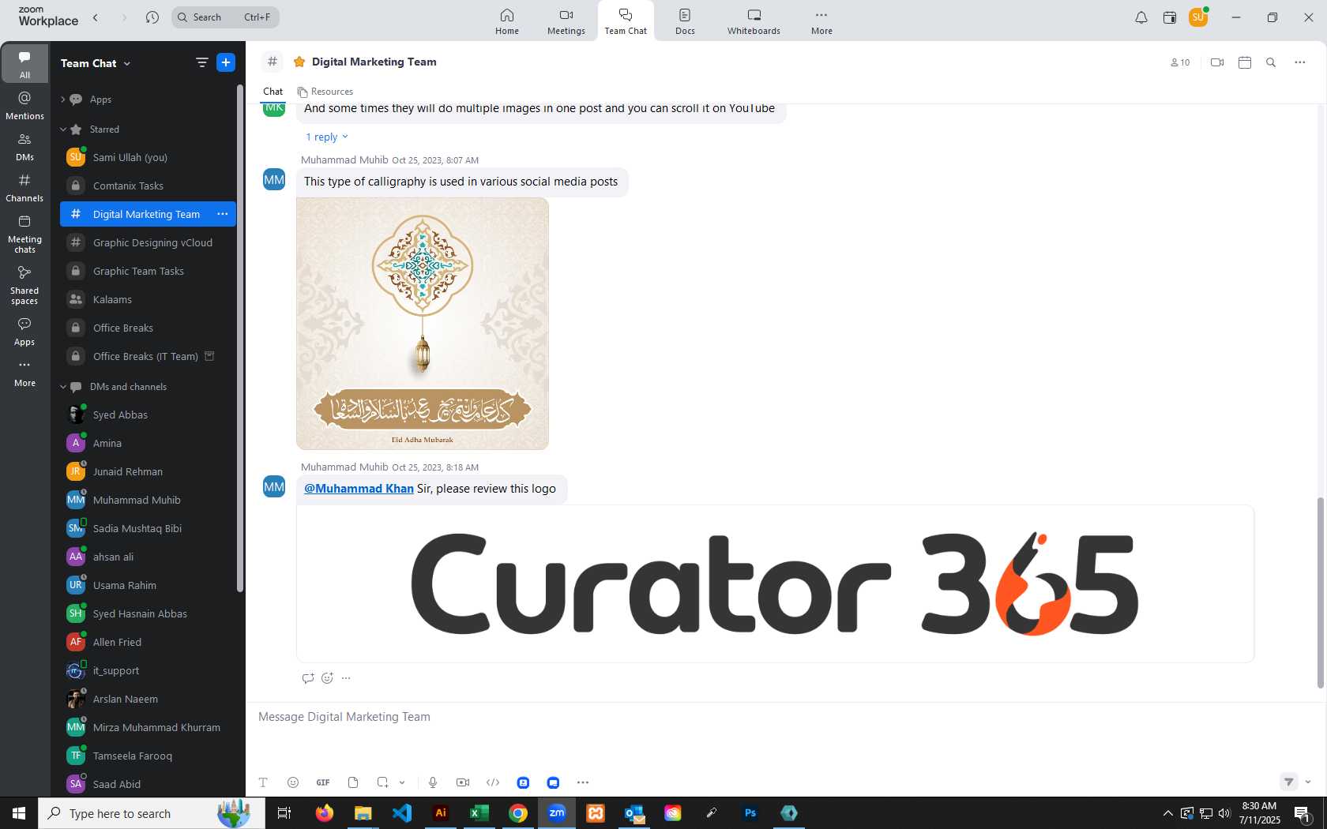
Task: Open the More tab in top navigation
Action: point(821,21)
